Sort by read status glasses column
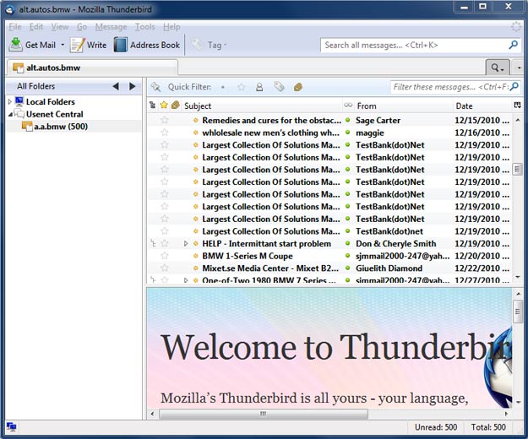Screen dimensions: 528x439 coord(348,106)
